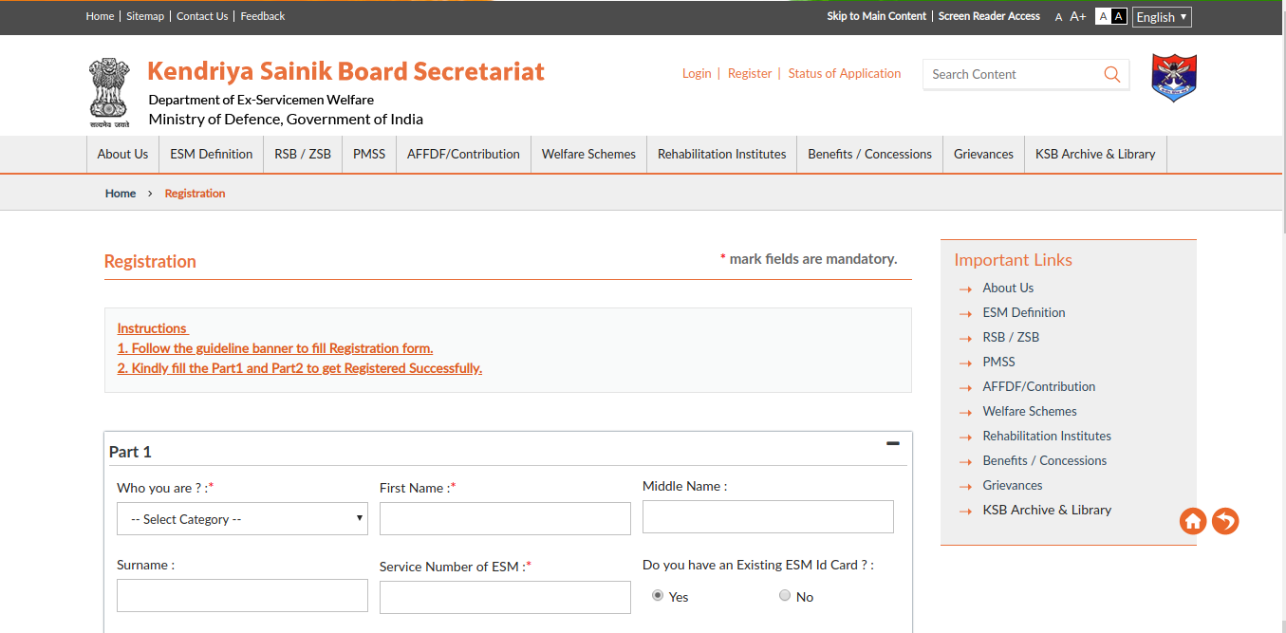1286x633 pixels.
Task: Increase font size with A+ icon
Action: point(1078,16)
